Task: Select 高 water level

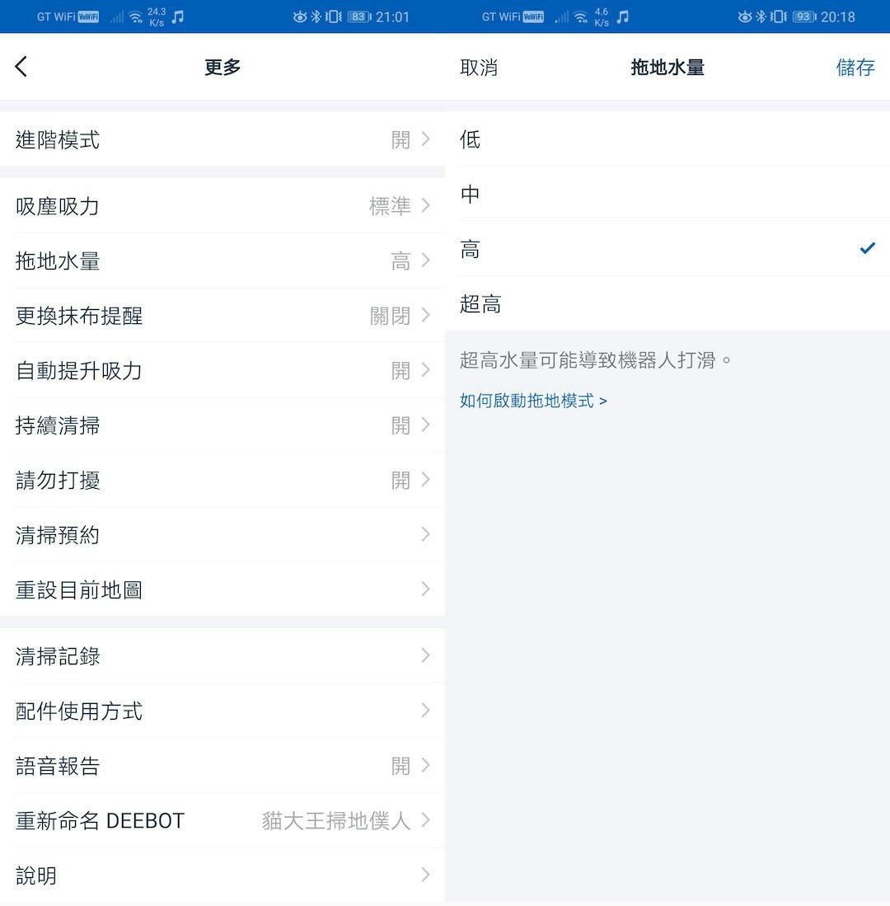Action: click(667, 249)
